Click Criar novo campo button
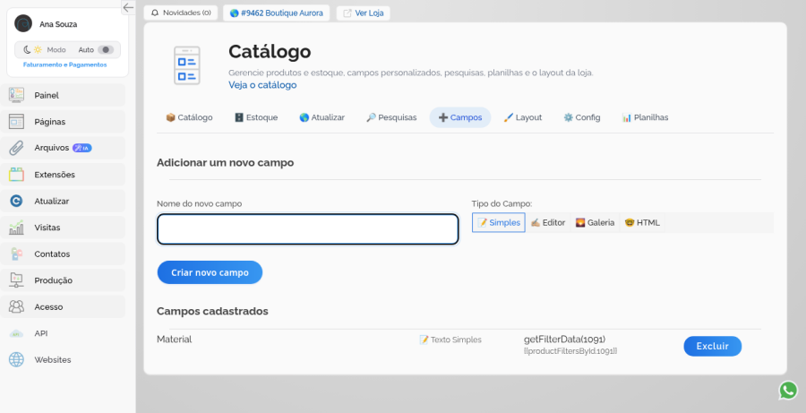806x413 pixels. point(210,272)
